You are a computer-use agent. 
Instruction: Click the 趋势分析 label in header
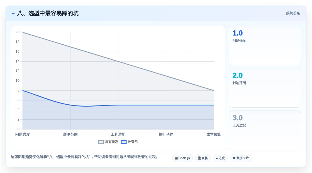click(293, 13)
